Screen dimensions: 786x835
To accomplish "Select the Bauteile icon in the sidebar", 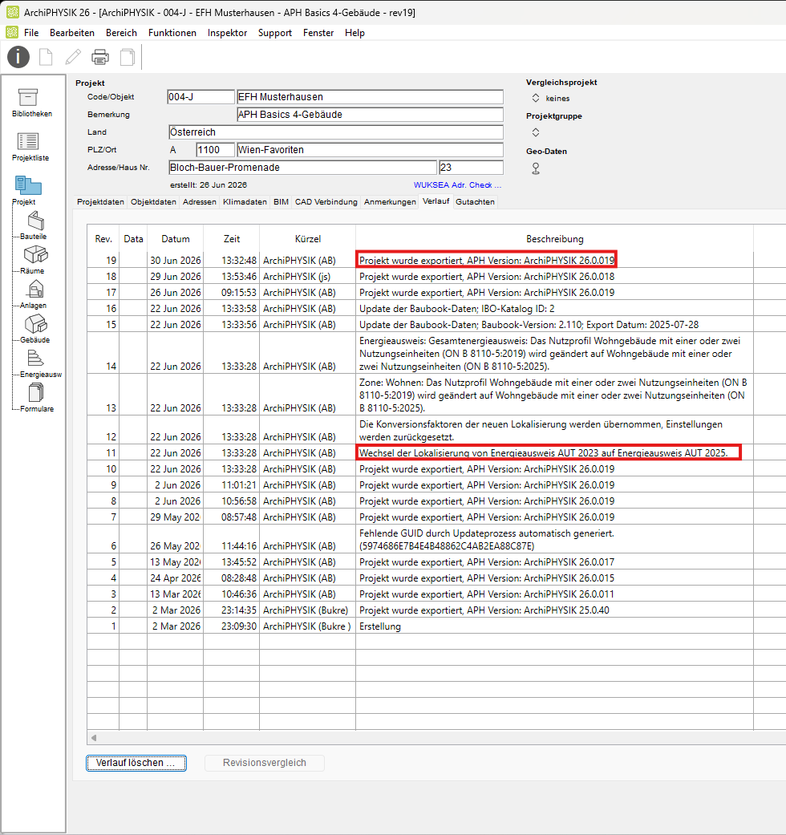I will [35, 220].
